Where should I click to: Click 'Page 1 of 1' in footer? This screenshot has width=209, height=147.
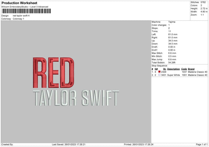coord(202,145)
